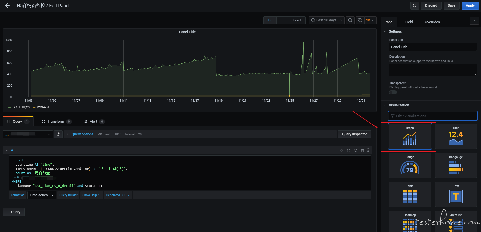Viewport: 481px width, 232px height.
Task: Focus the Filter visualizations search box
Action: point(433,116)
